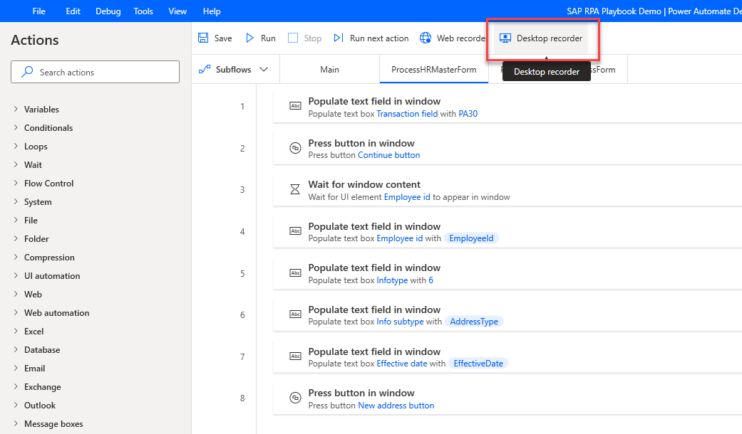Expand the Wait group
The height and width of the screenshot is (434, 742).
16,164
